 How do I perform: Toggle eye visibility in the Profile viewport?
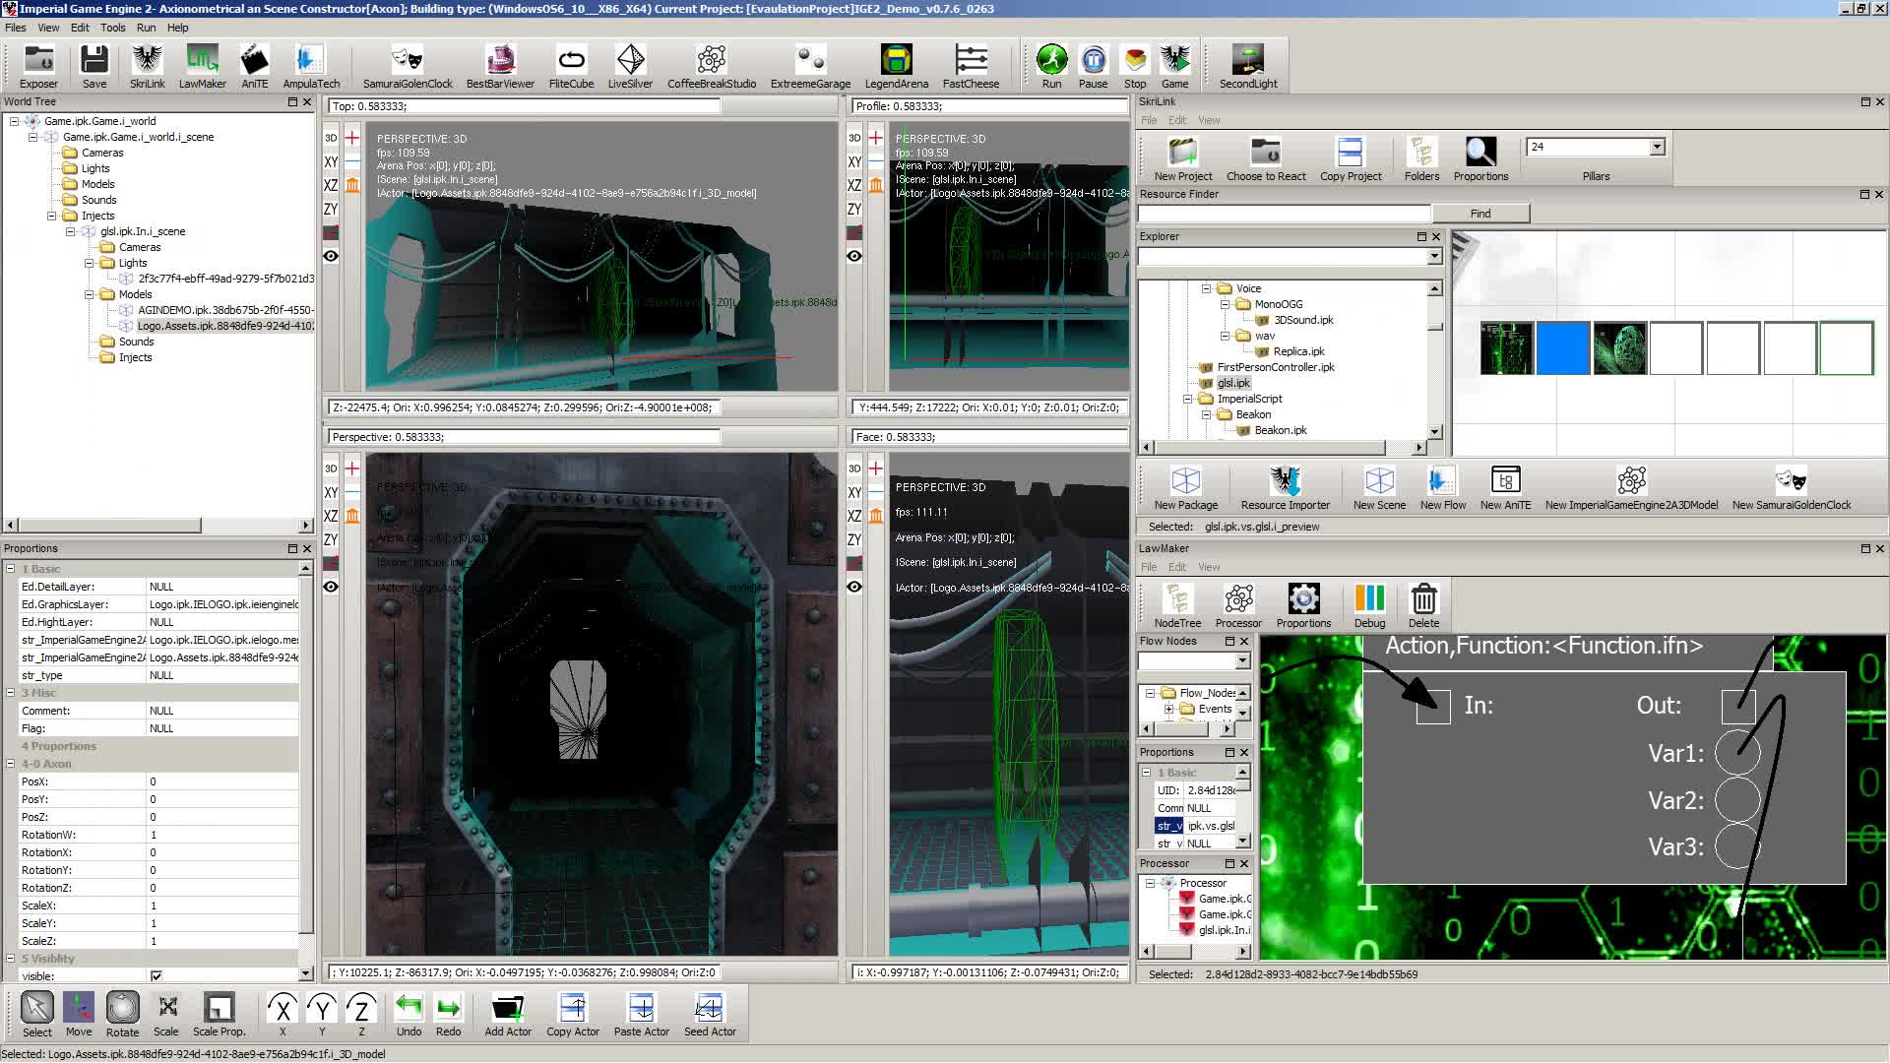[854, 256]
